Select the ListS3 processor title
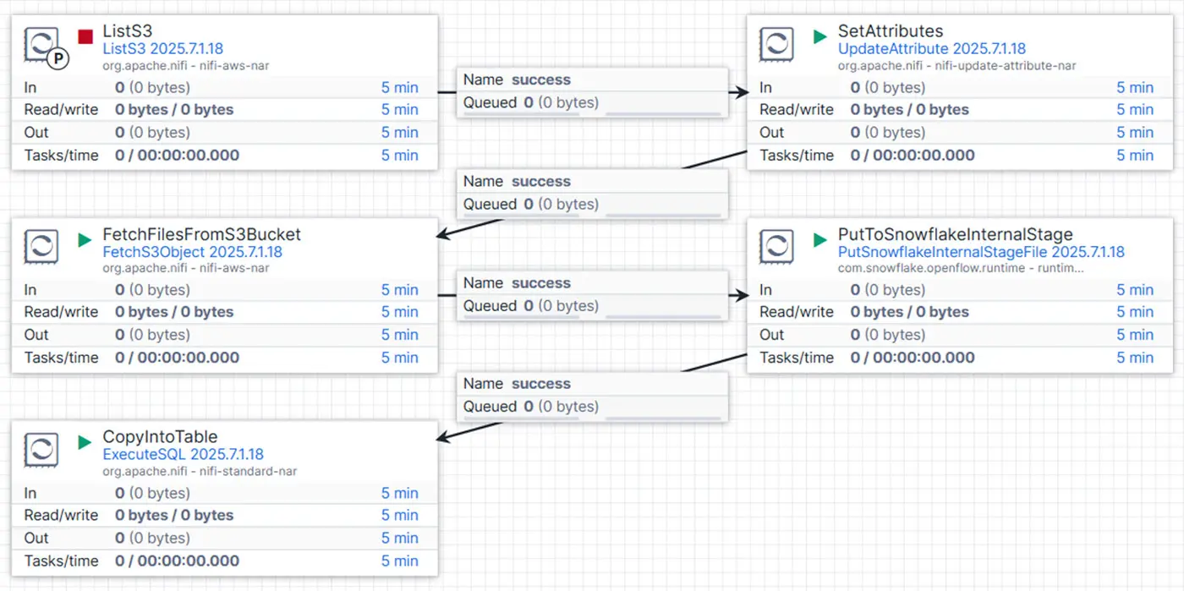Screen dimensions: 1184x591 tap(127, 31)
